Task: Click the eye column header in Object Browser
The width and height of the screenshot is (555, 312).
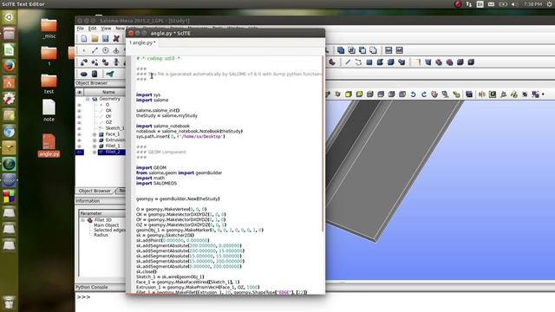Action: pos(80,92)
